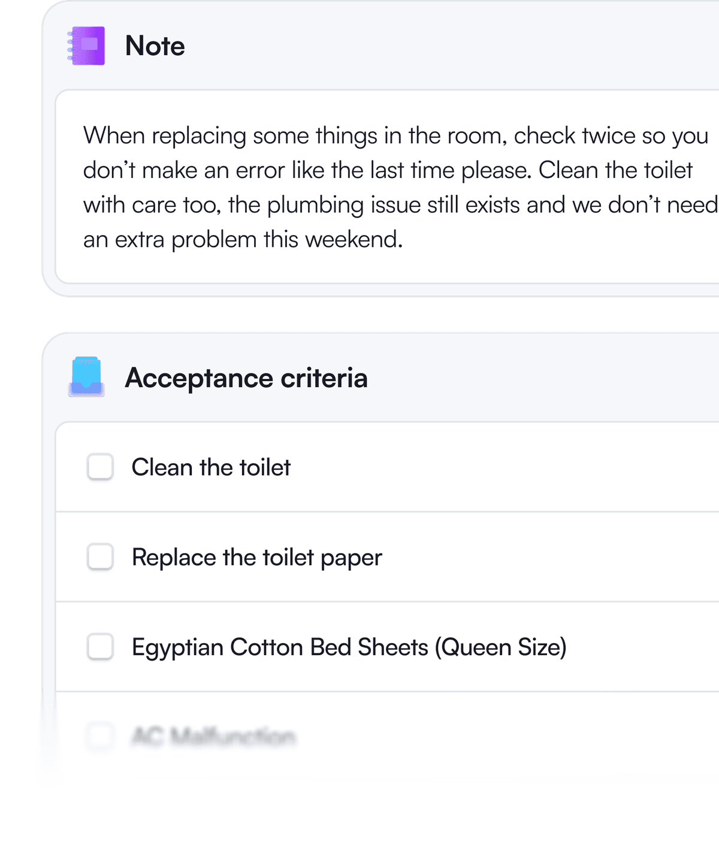
Task: Click the faded 'AC Malfunction' item label
Action: tap(213, 736)
